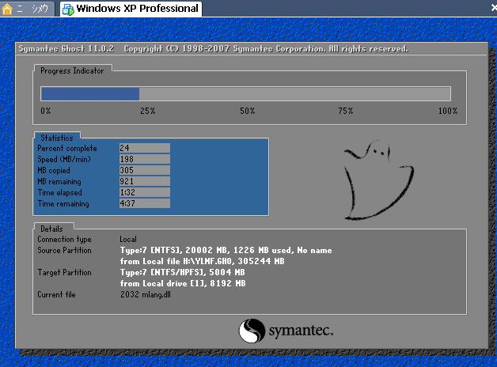Click the house icon in tab bar
The width and height of the screenshot is (497, 367).
(x=7, y=9)
